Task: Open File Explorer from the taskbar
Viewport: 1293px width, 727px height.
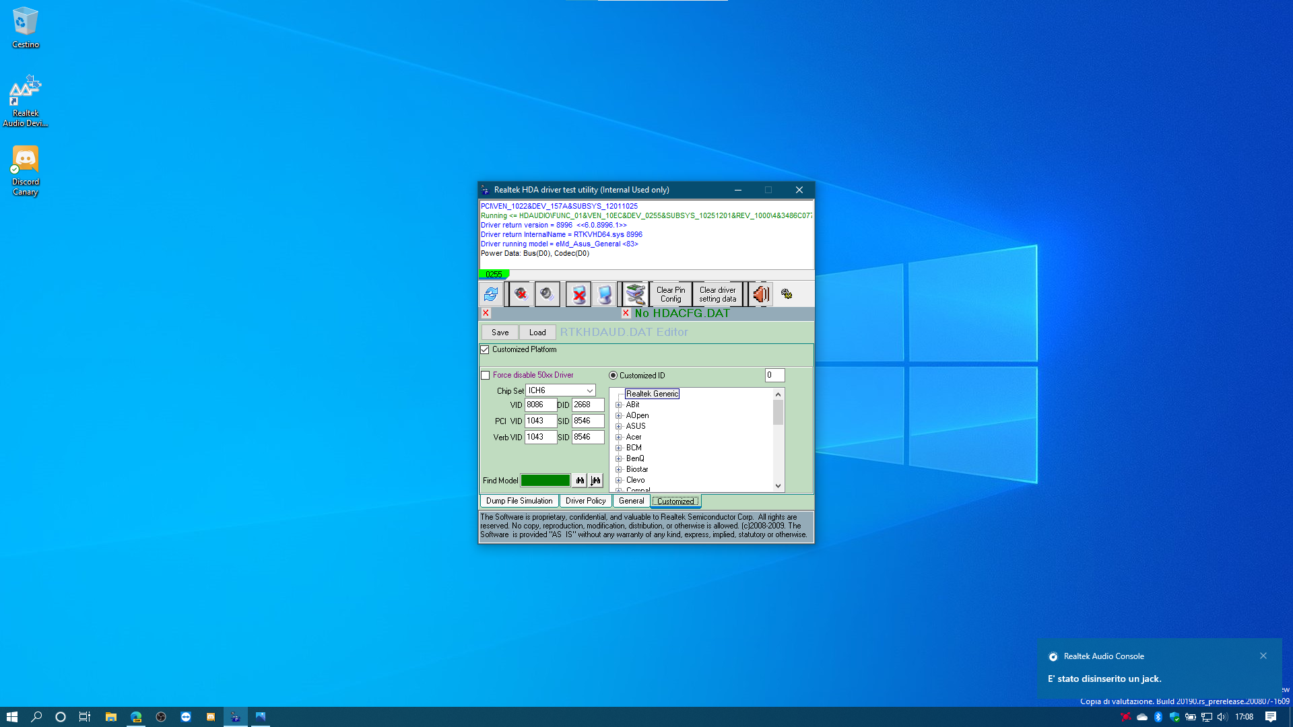Action: pos(111,717)
